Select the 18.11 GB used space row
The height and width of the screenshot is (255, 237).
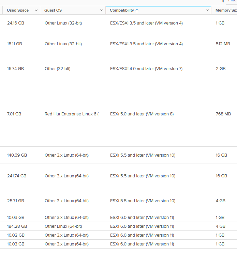(15, 44)
